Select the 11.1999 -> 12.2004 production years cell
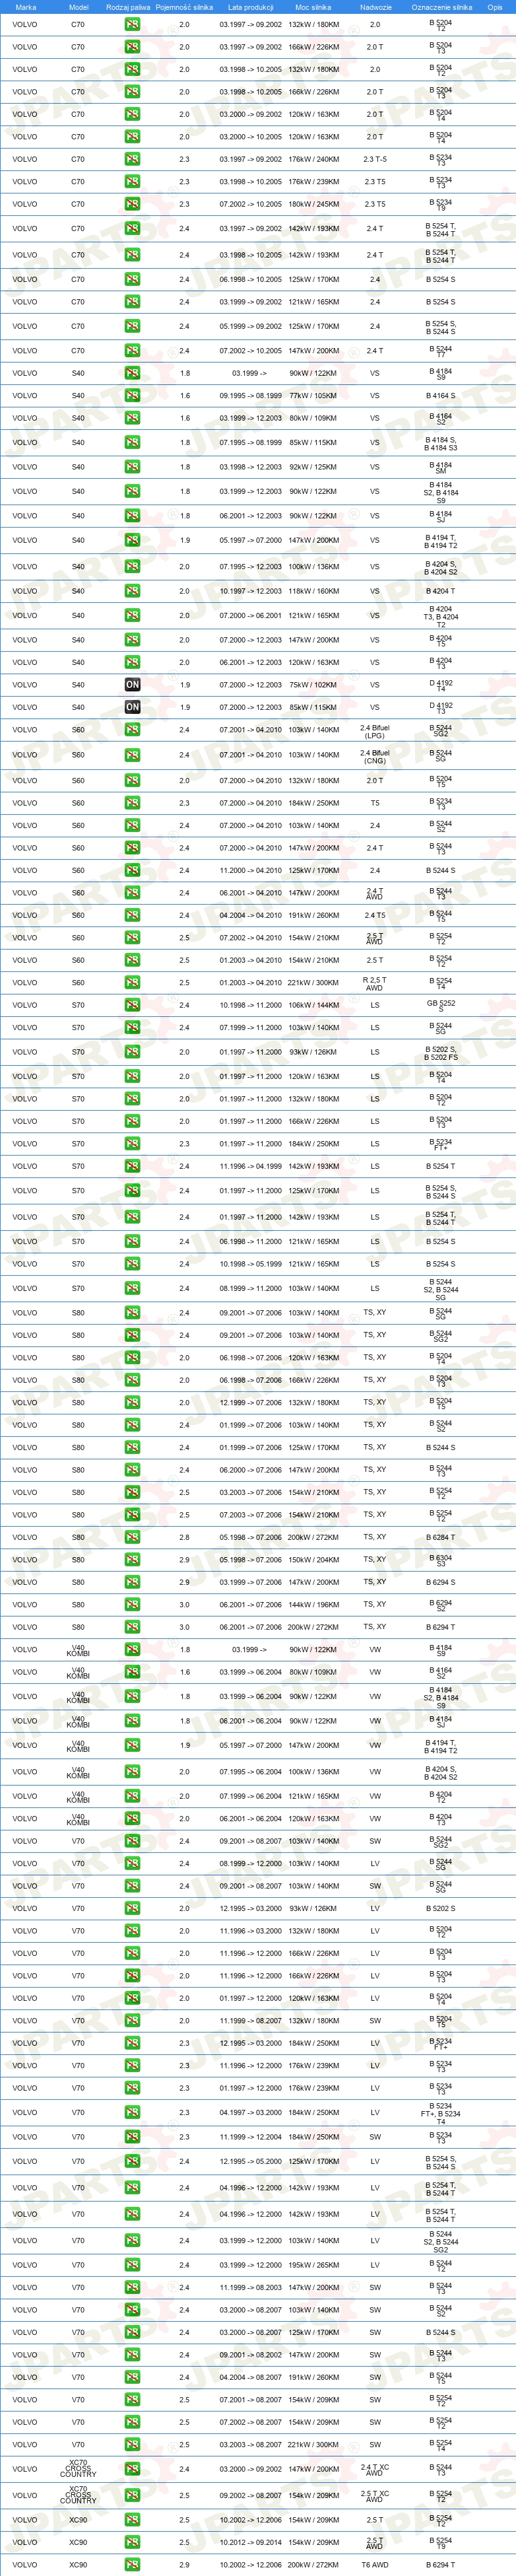 tap(250, 2137)
